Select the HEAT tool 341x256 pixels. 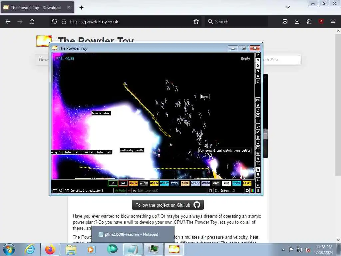click(x=247, y=183)
